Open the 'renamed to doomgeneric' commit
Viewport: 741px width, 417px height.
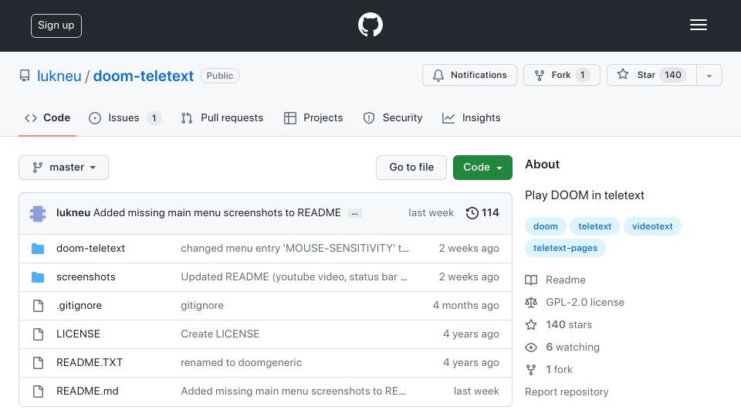pyautogui.click(x=241, y=362)
